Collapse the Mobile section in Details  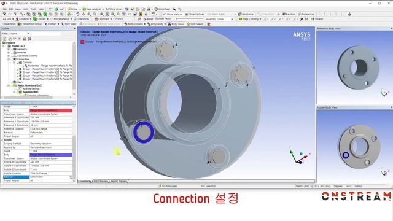tap(2, 140)
